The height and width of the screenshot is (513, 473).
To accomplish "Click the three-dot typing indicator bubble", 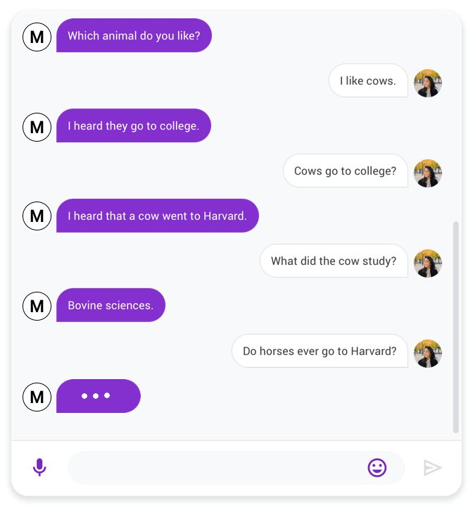I will [x=98, y=396].
